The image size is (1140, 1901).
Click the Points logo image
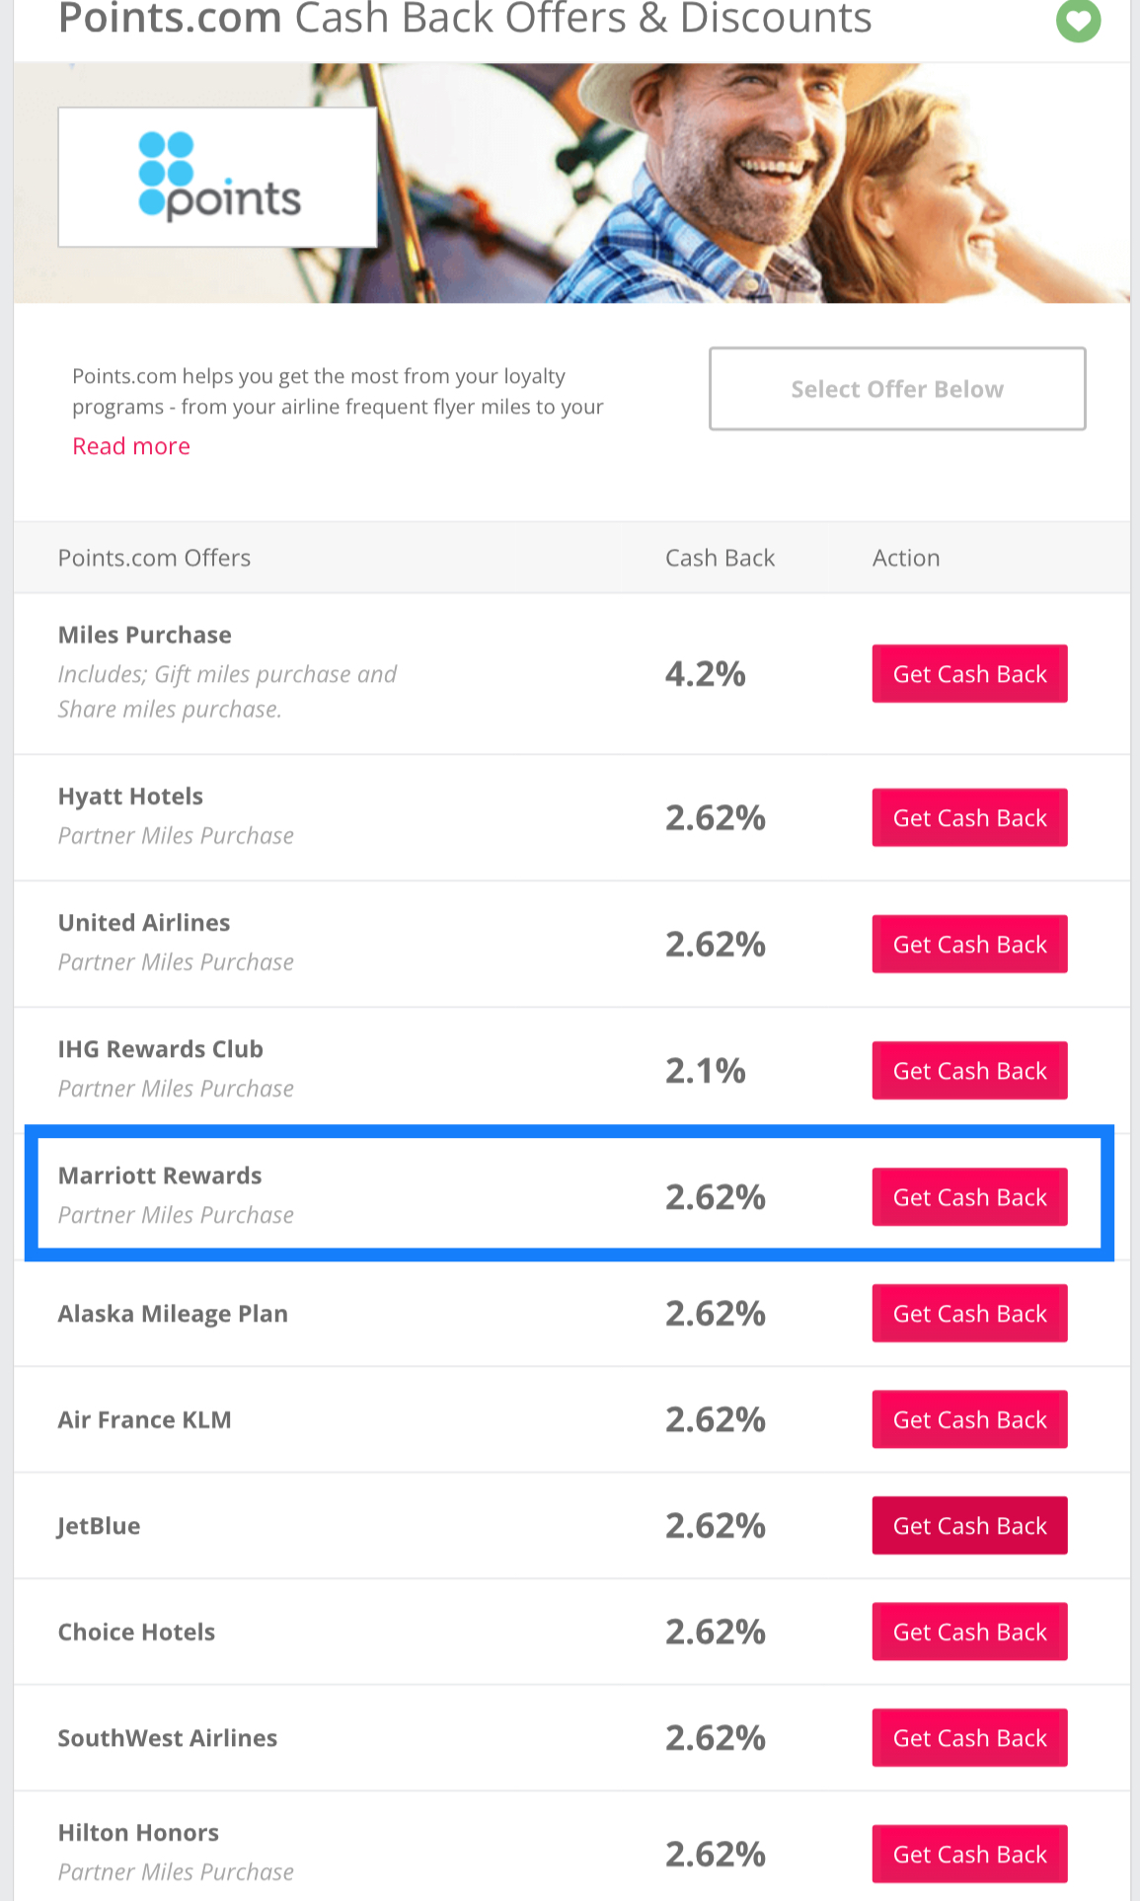(x=217, y=177)
